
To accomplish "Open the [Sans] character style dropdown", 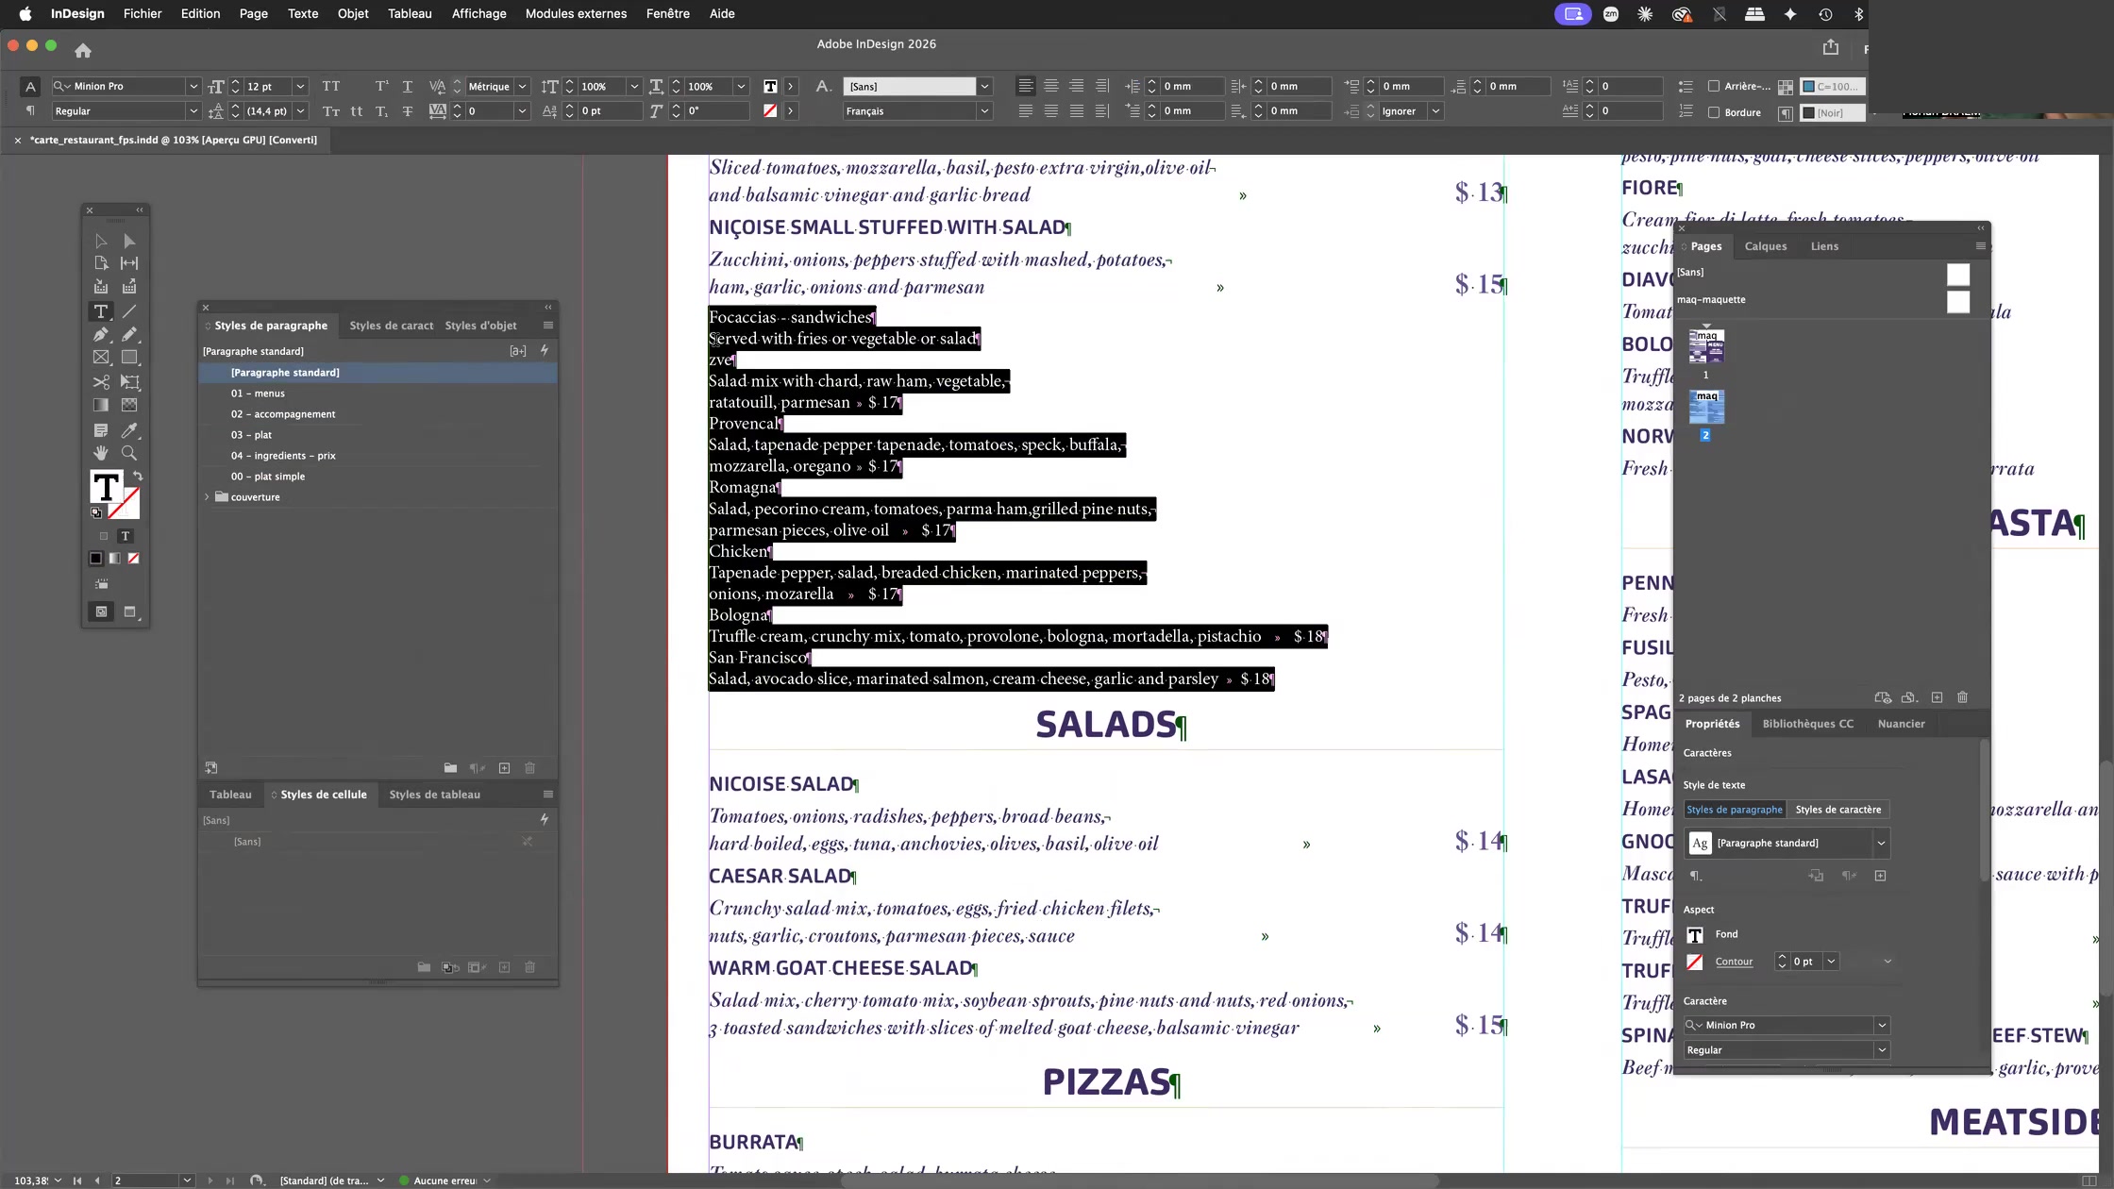I will pyautogui.click(x=984, y=86).
